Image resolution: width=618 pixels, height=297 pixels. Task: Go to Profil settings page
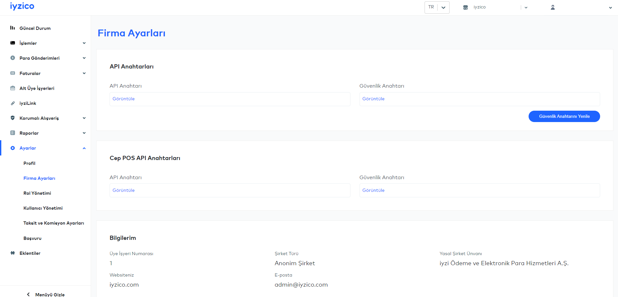tap(29, 163)
